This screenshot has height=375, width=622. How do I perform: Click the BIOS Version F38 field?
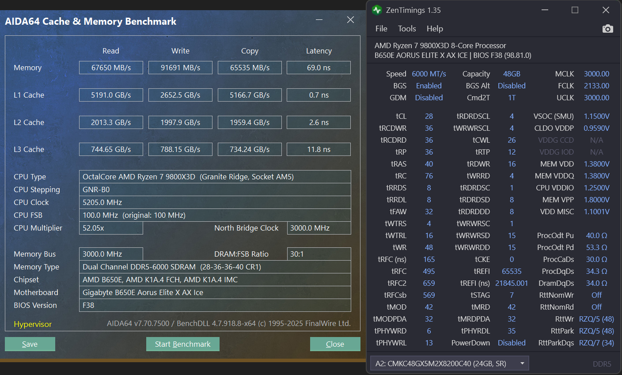[215, 305]
